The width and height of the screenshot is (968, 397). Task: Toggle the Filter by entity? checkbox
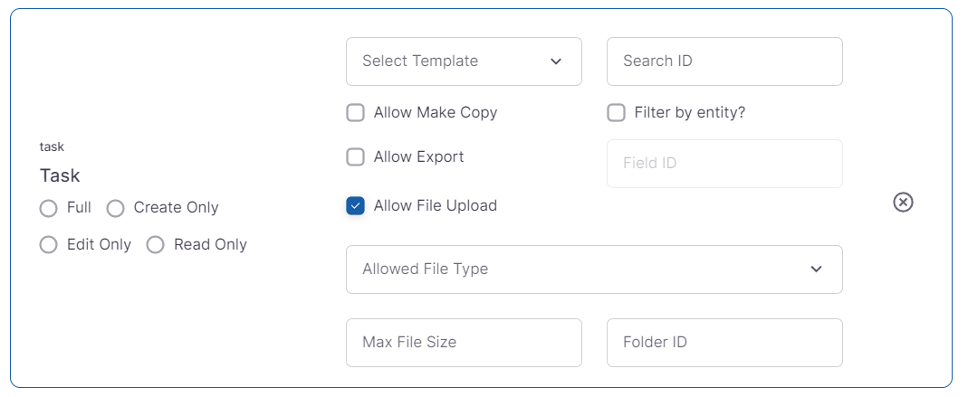click(616, 113)
